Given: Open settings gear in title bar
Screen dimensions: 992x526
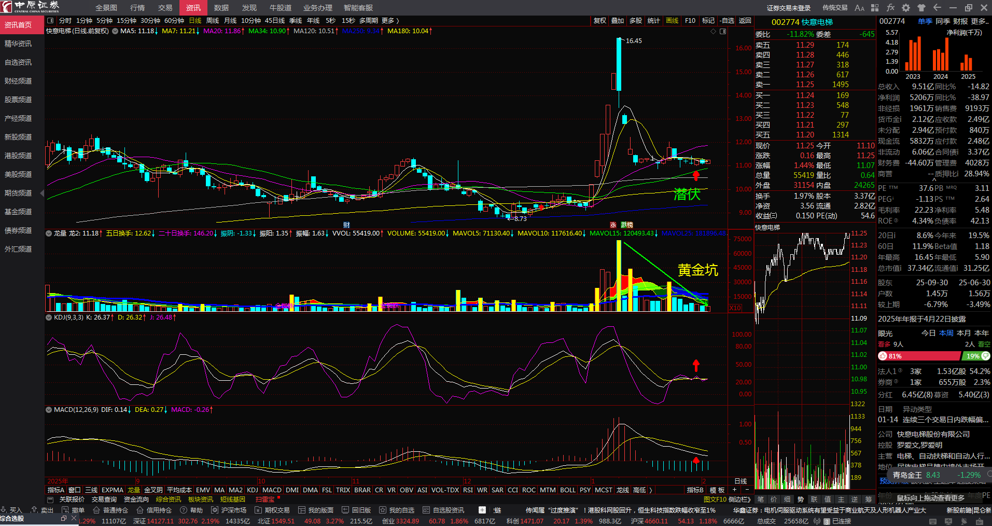Looking at the screenshot, I should tap(906, 8).
